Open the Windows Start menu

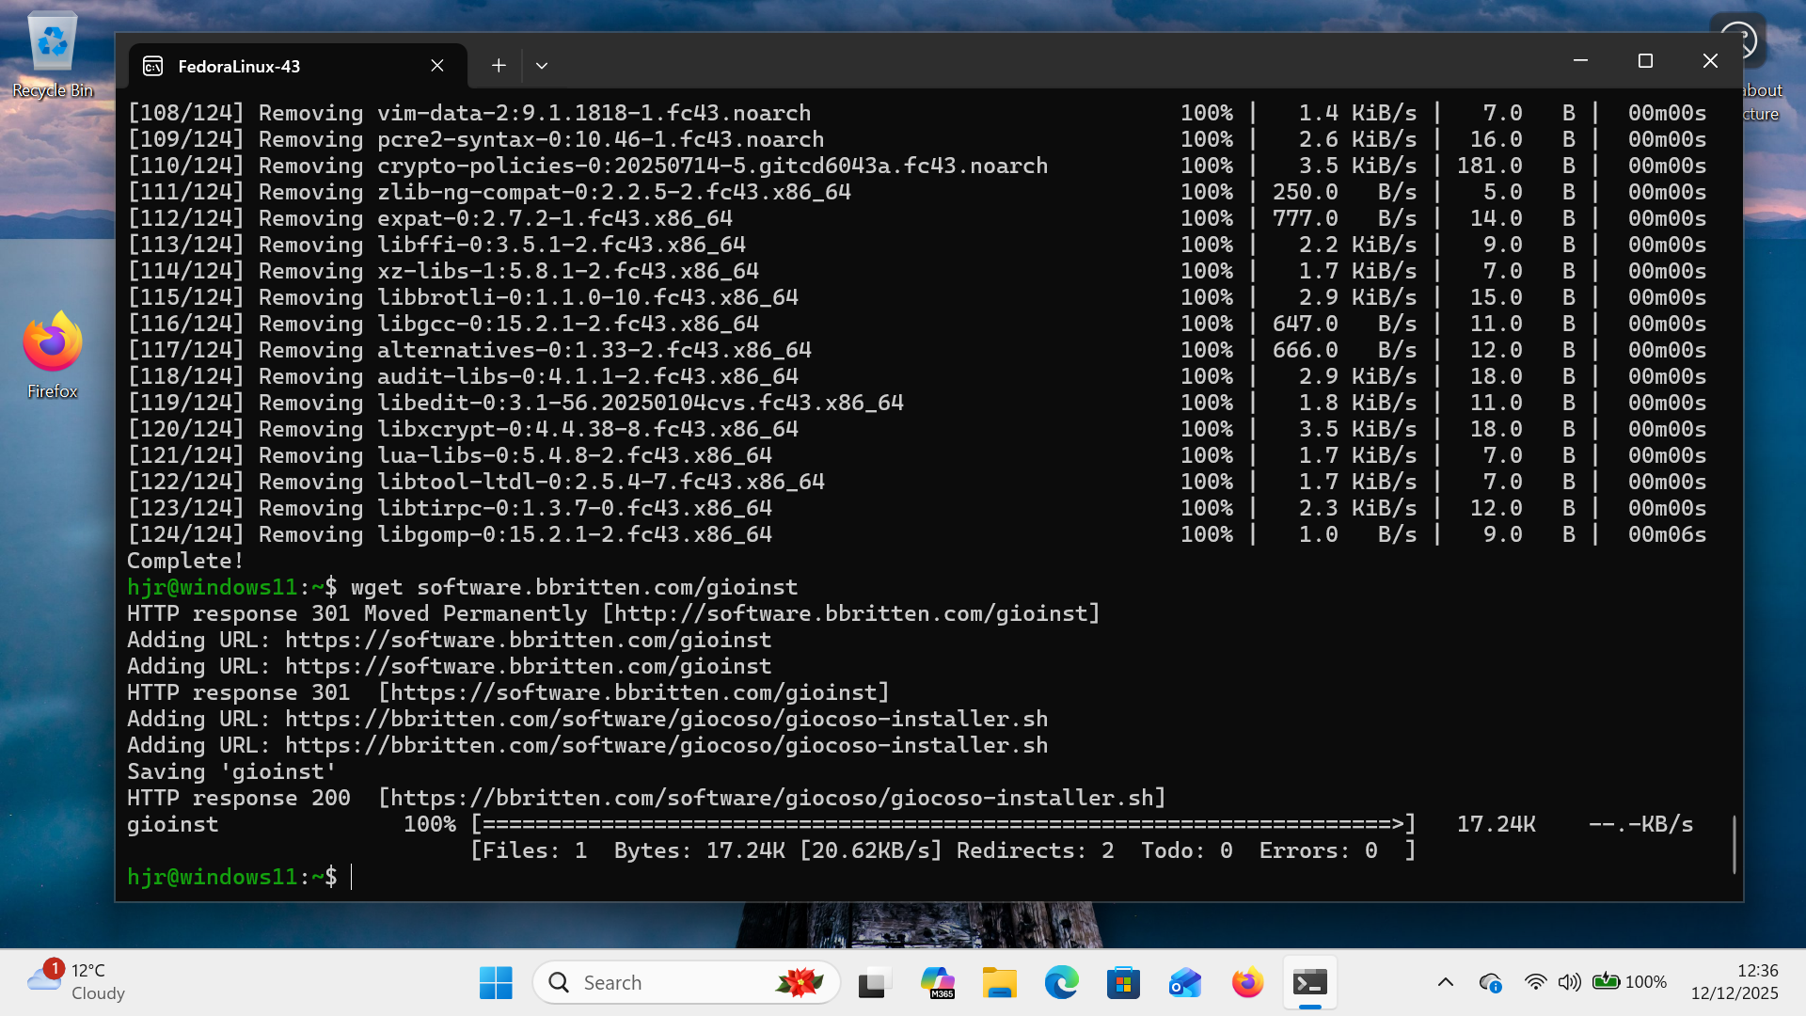[496, 983]
